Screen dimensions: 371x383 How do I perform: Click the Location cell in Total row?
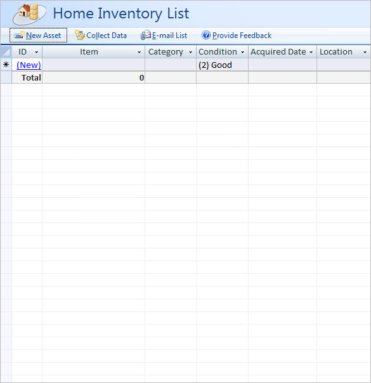tap(344, 77)
